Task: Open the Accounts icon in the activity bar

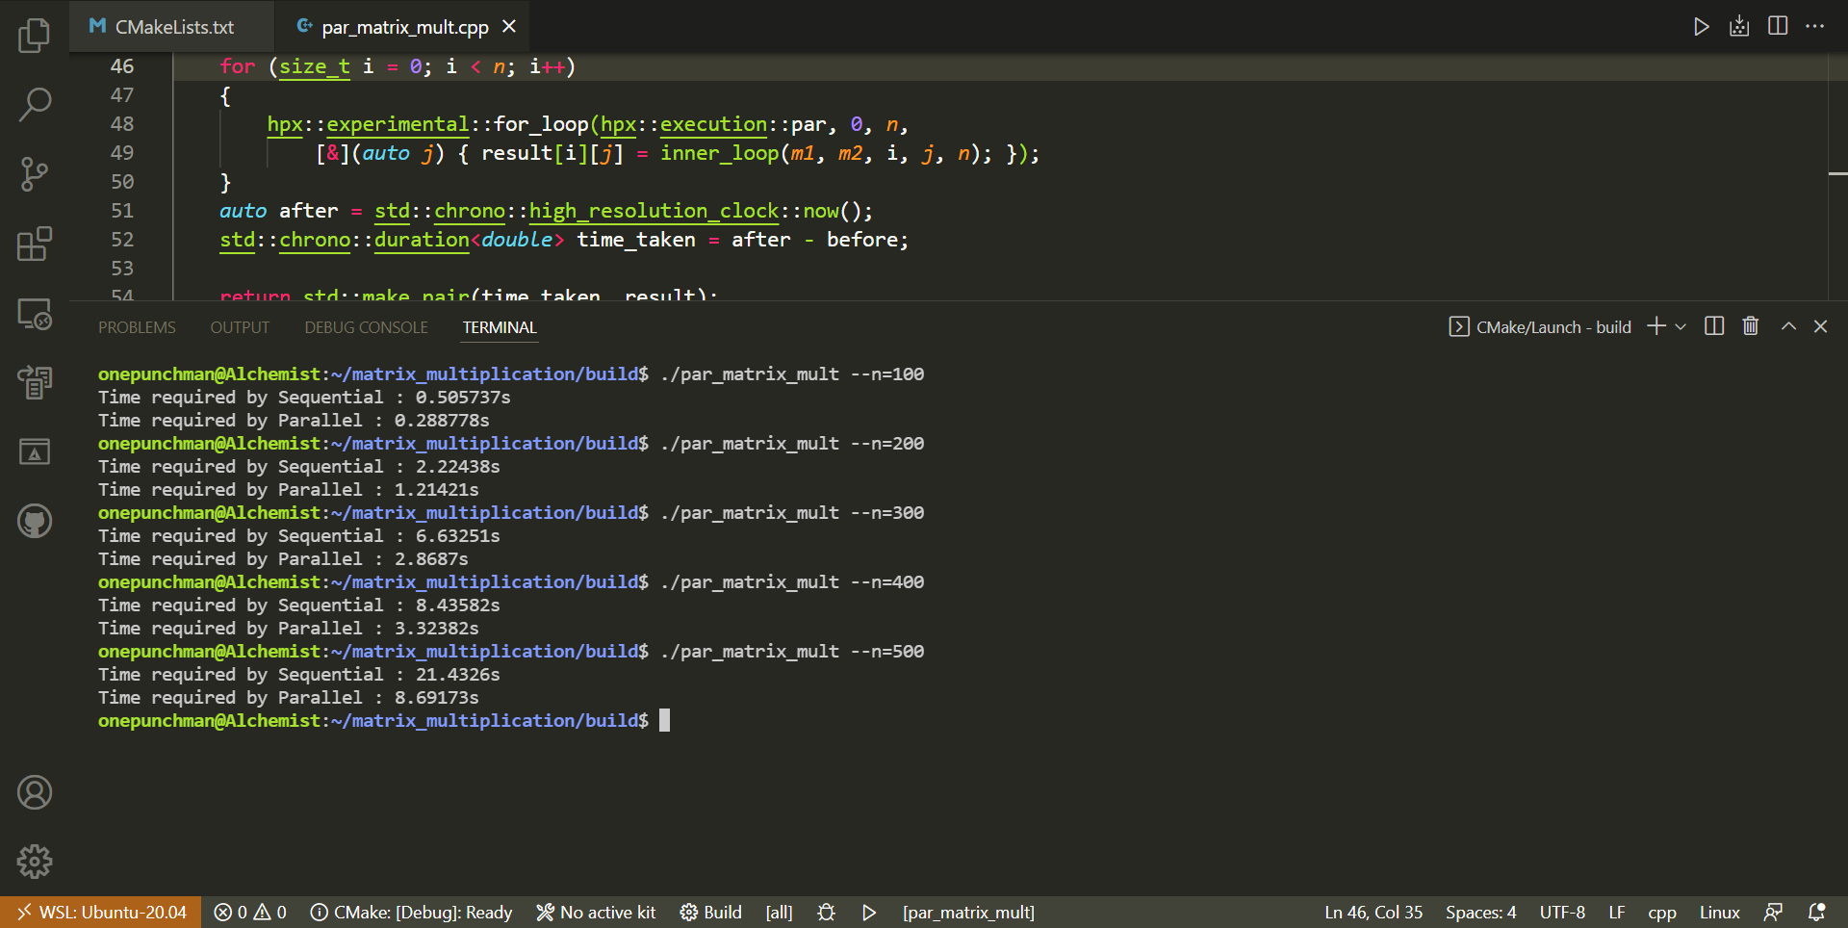Action: pyautogui.click(x=35, y=792)
